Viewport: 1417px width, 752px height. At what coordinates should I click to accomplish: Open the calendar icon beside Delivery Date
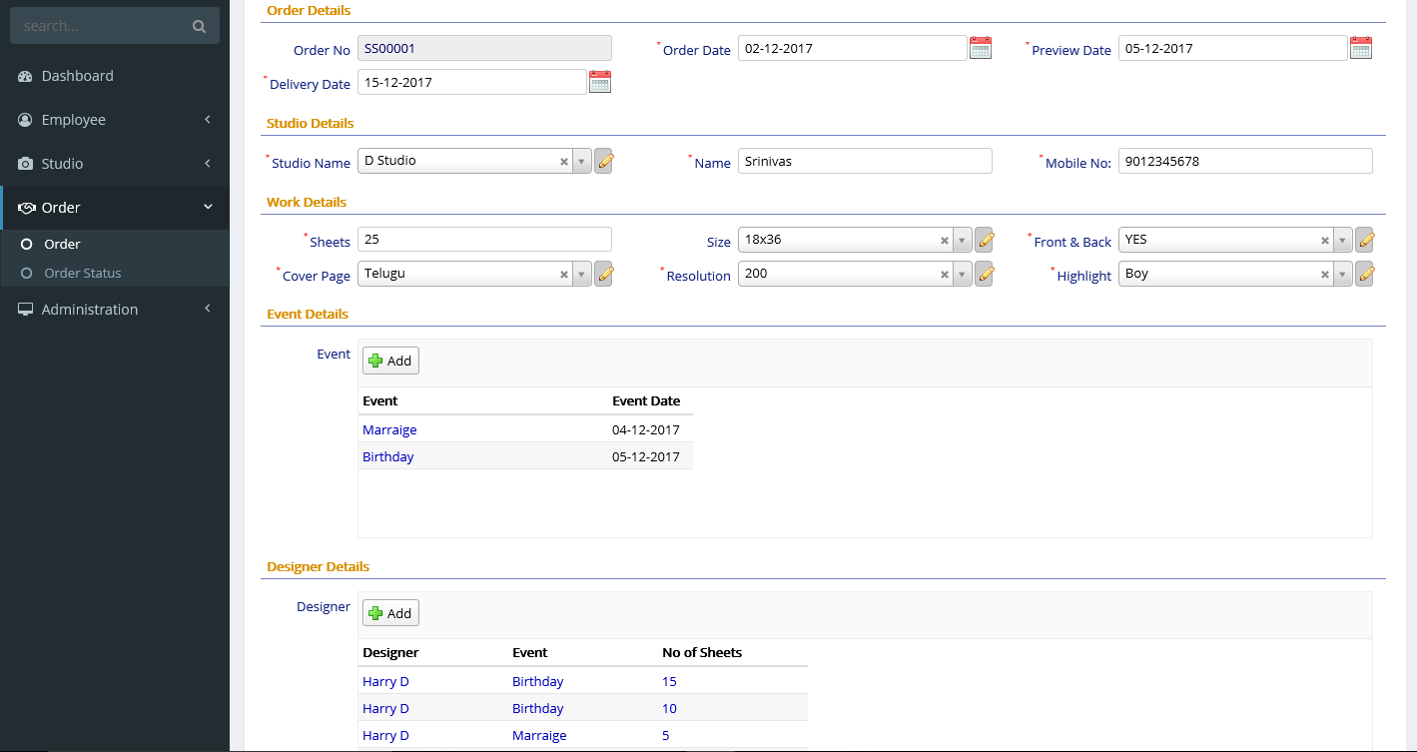click(x=599, y=82)
